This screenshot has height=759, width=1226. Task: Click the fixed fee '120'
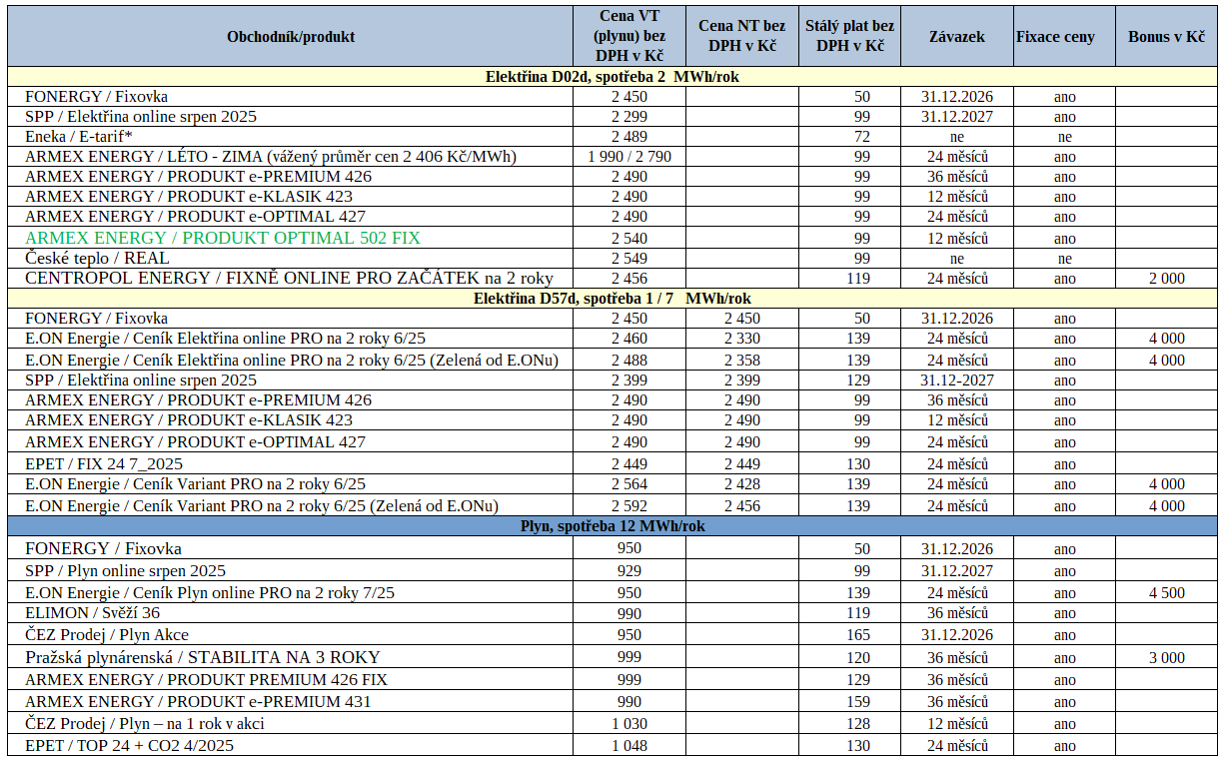click(858, 658)
